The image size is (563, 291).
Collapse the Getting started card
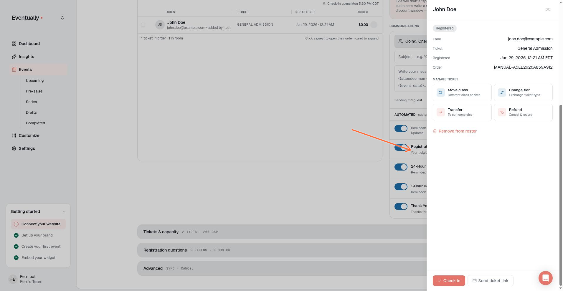click(64, 211)
